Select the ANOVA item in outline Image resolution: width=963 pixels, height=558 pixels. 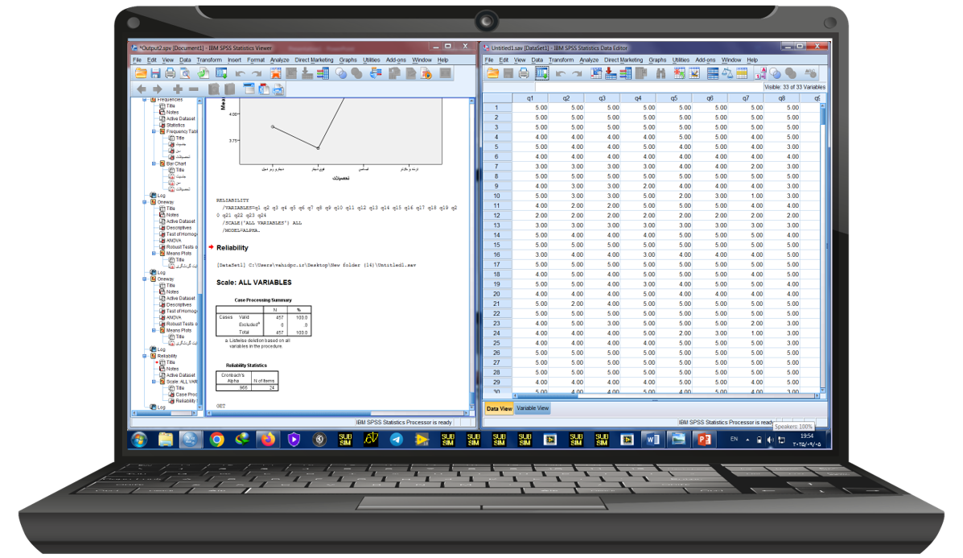172,241
